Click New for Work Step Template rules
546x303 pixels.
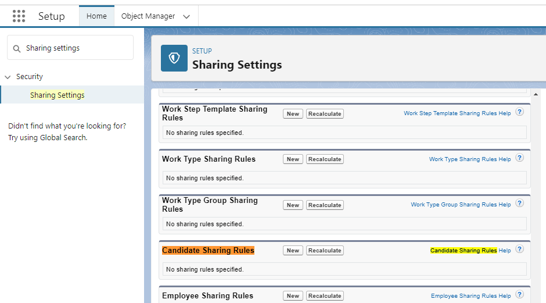293,114
